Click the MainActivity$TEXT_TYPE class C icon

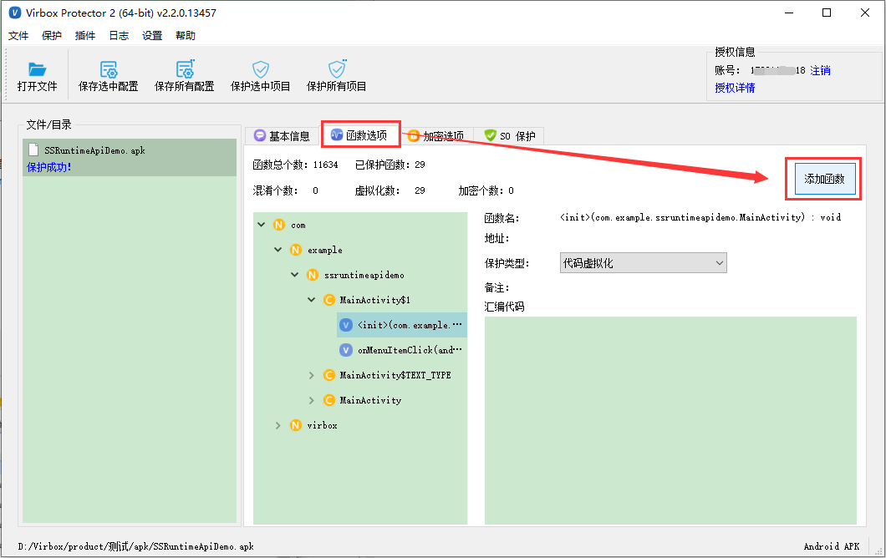[x=328, y=375]
